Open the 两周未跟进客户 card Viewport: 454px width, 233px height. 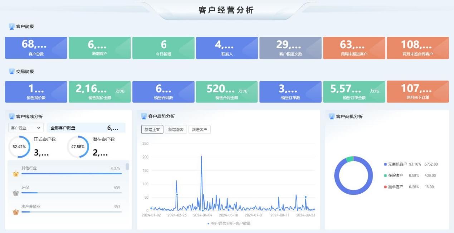tap(354, 48)
